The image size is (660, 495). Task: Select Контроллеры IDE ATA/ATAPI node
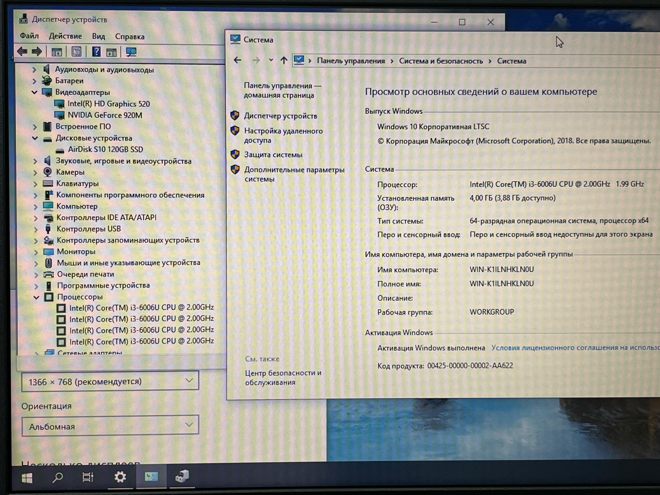click(x=106, y=217)
